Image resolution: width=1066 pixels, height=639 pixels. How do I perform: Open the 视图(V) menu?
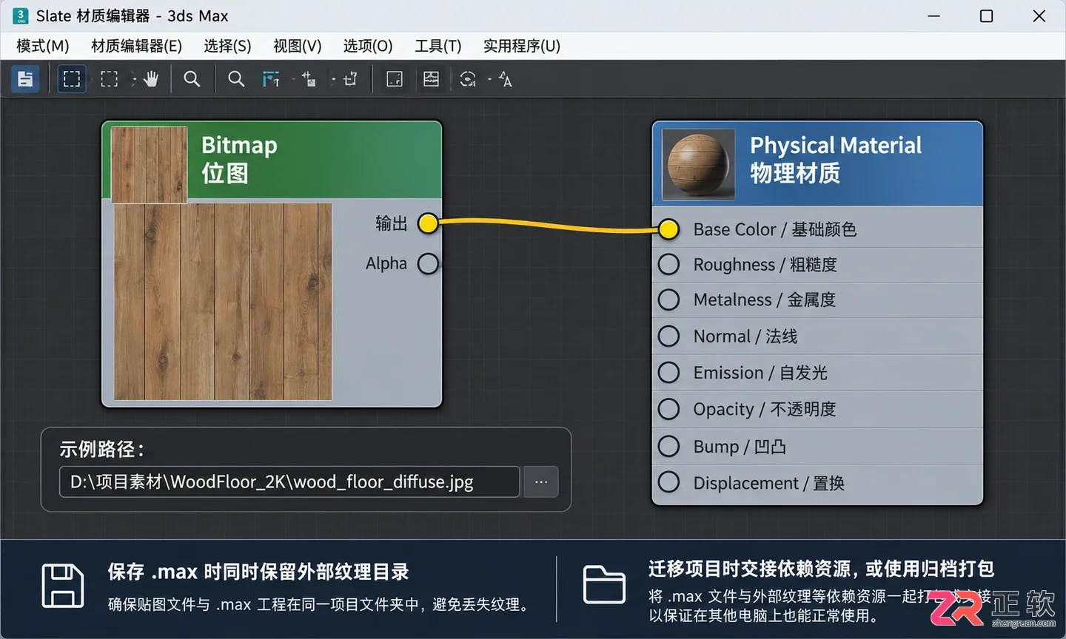pyautogui.click(x=297, y=46)
